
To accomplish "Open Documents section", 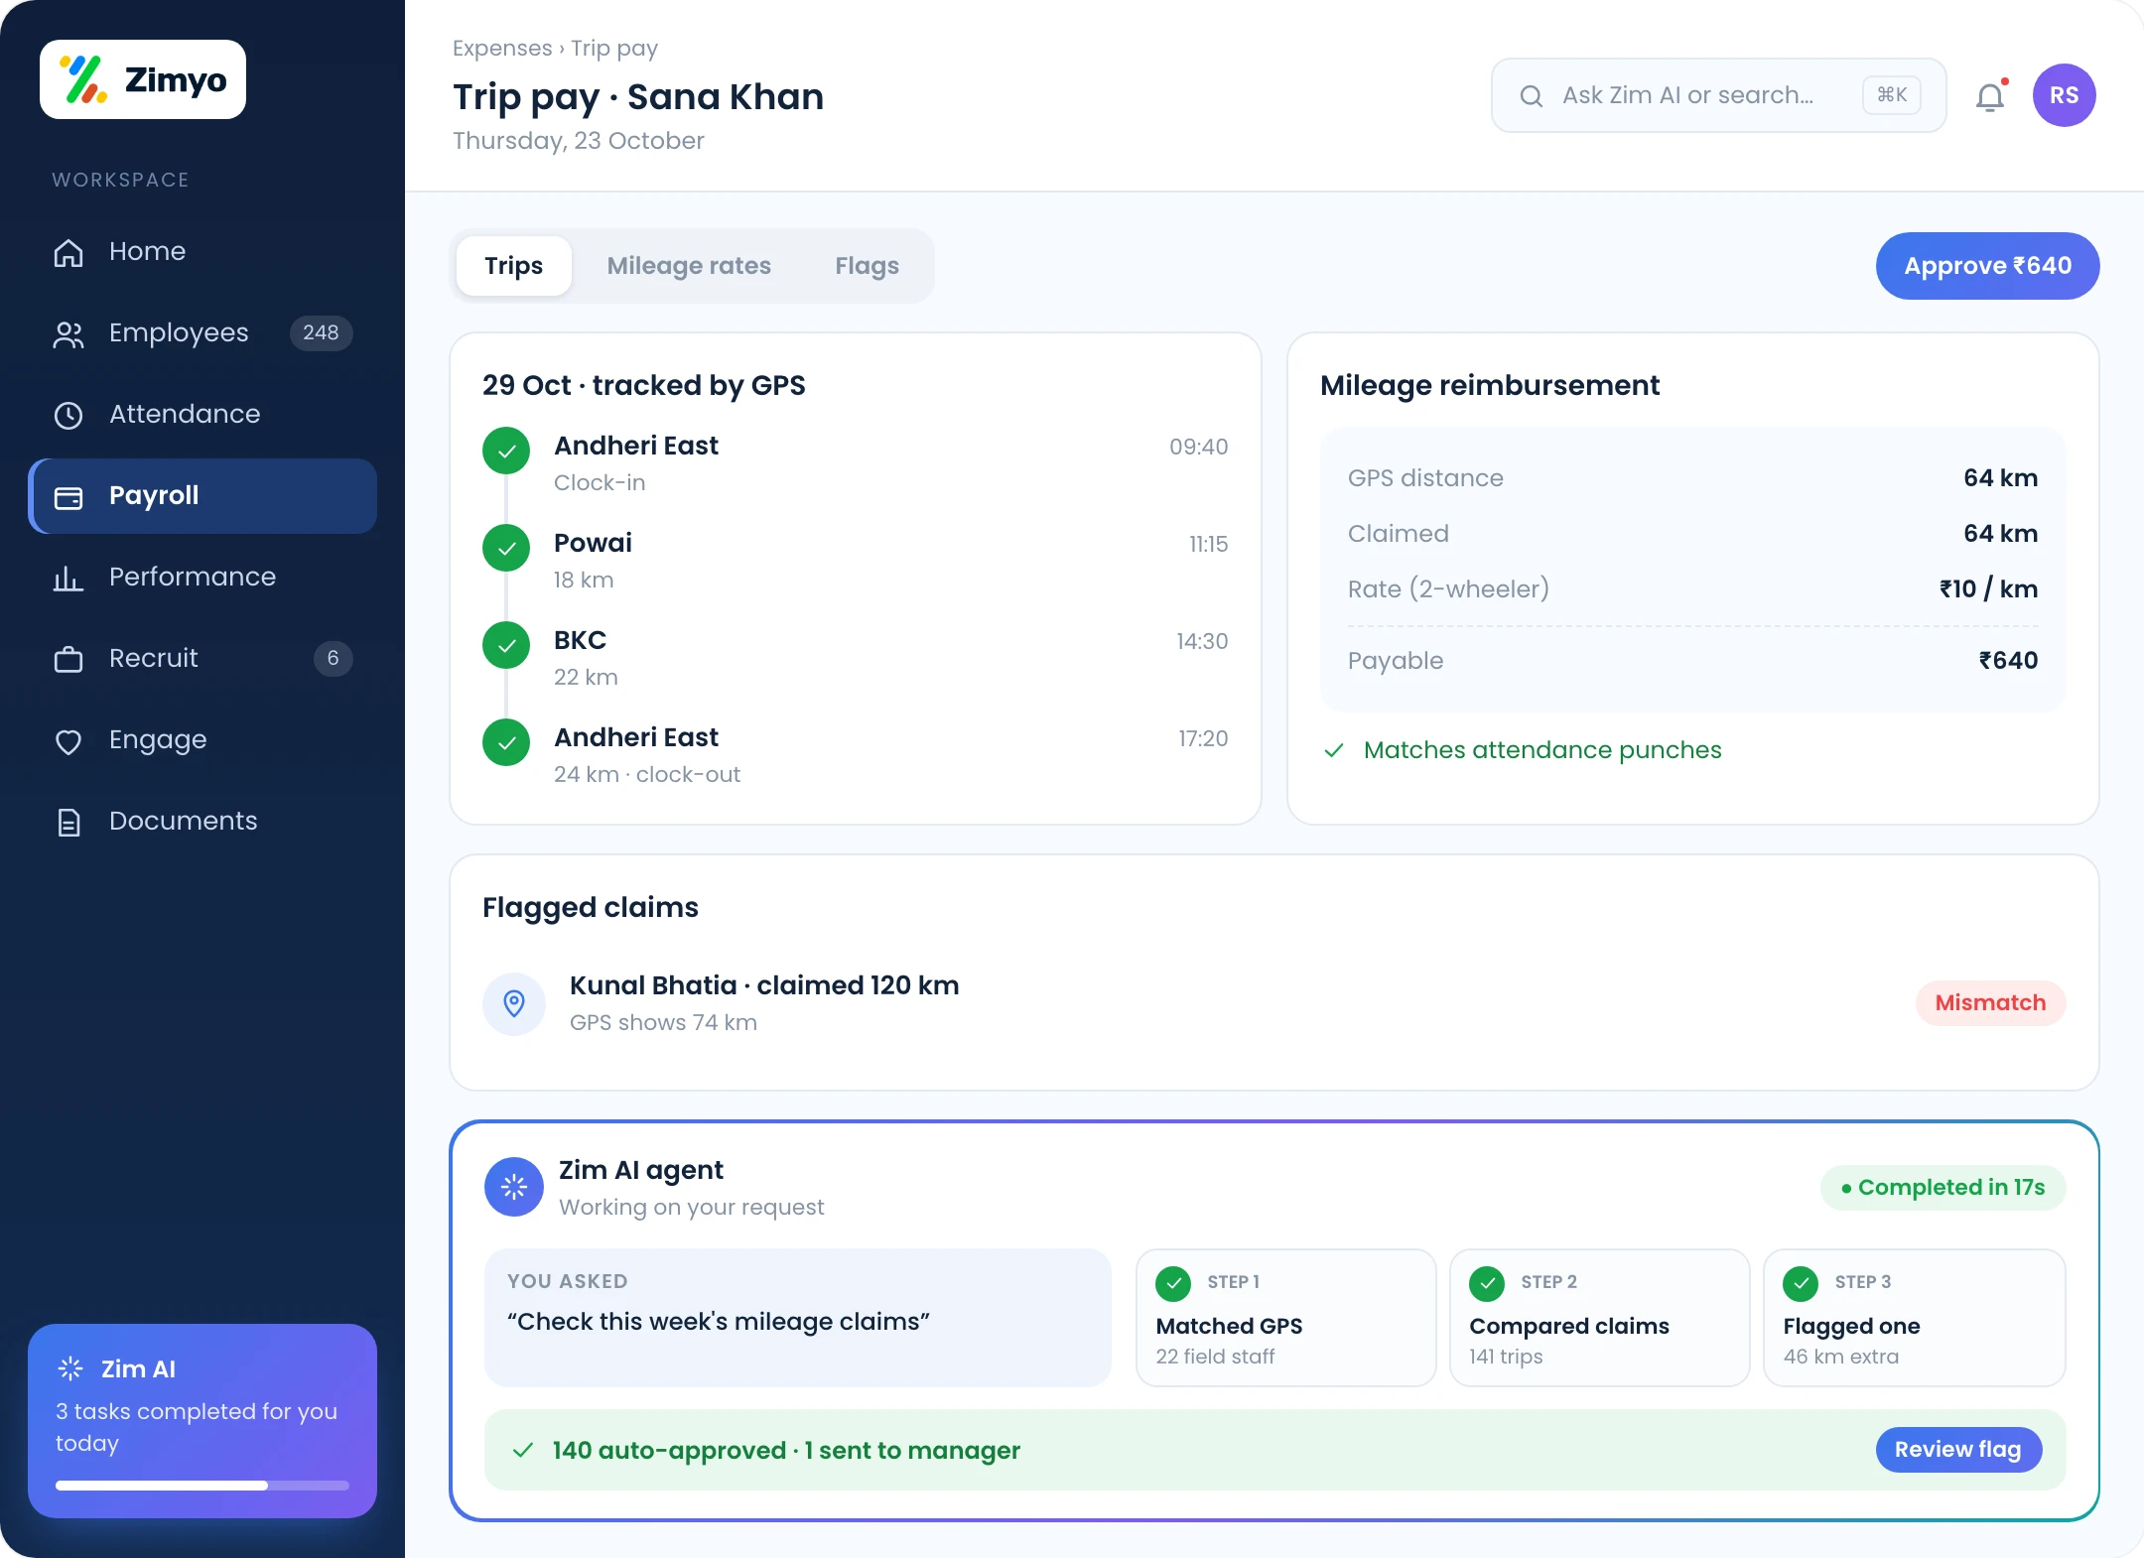I will pyautogui.click(x=202, y=821).
